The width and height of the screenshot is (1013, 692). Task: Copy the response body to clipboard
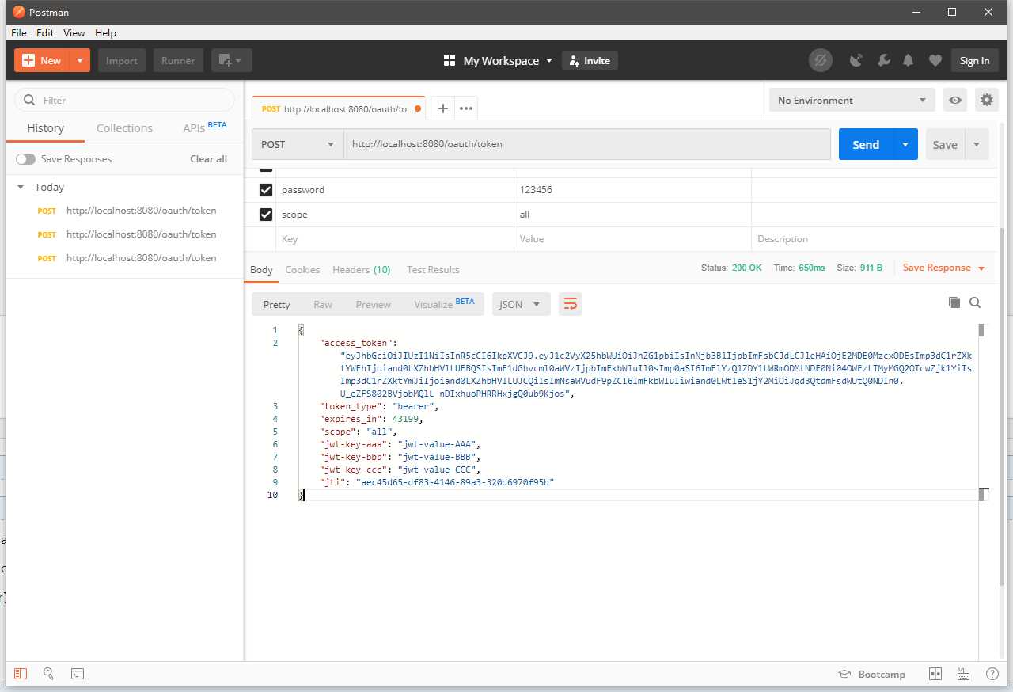point(954,302)
